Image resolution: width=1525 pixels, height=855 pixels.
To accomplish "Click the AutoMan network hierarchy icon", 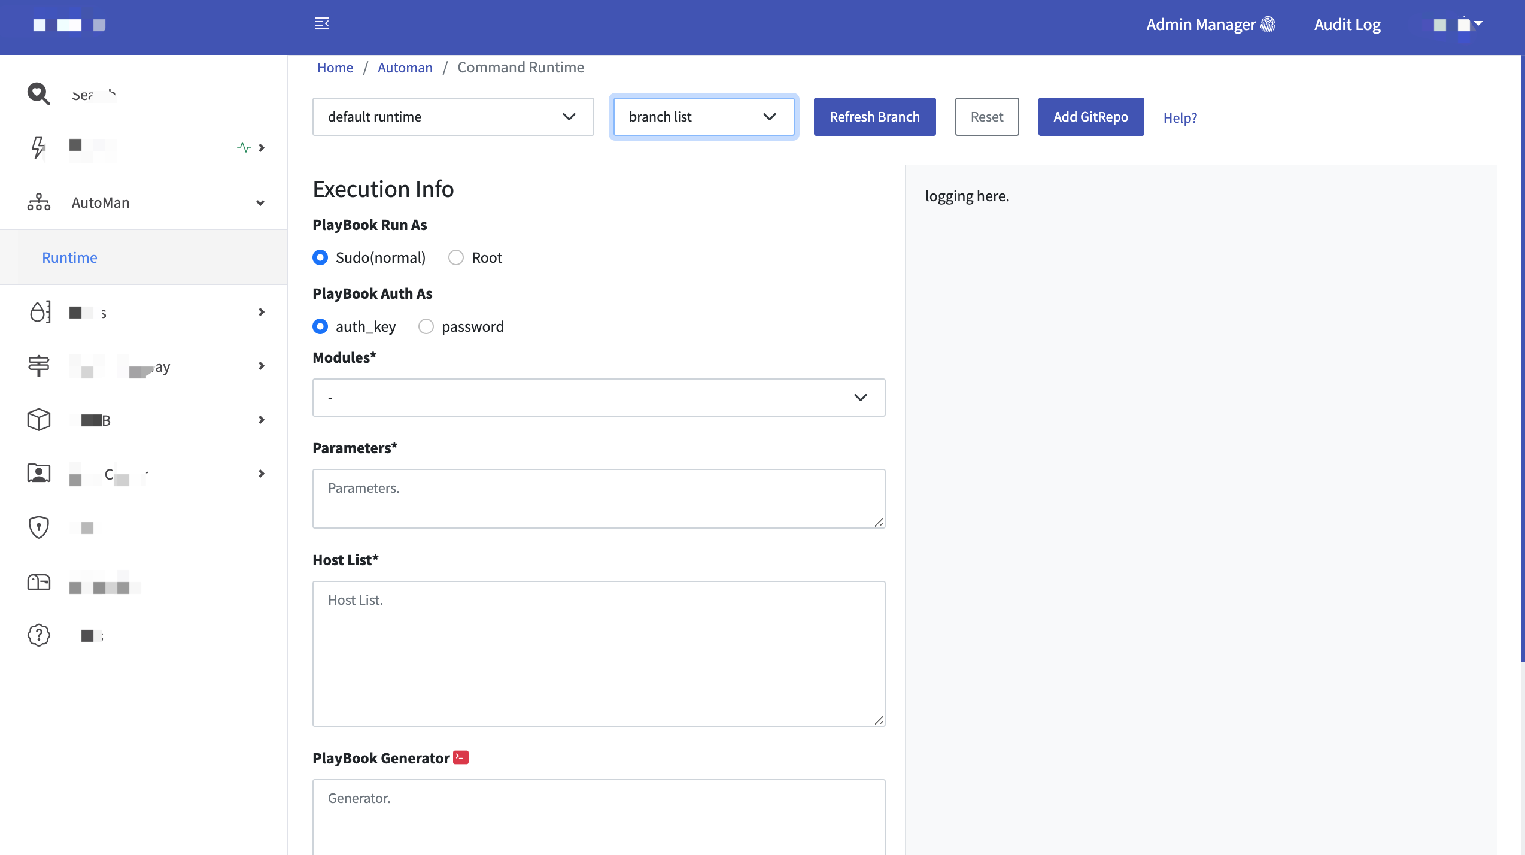I will coord(38,202).
